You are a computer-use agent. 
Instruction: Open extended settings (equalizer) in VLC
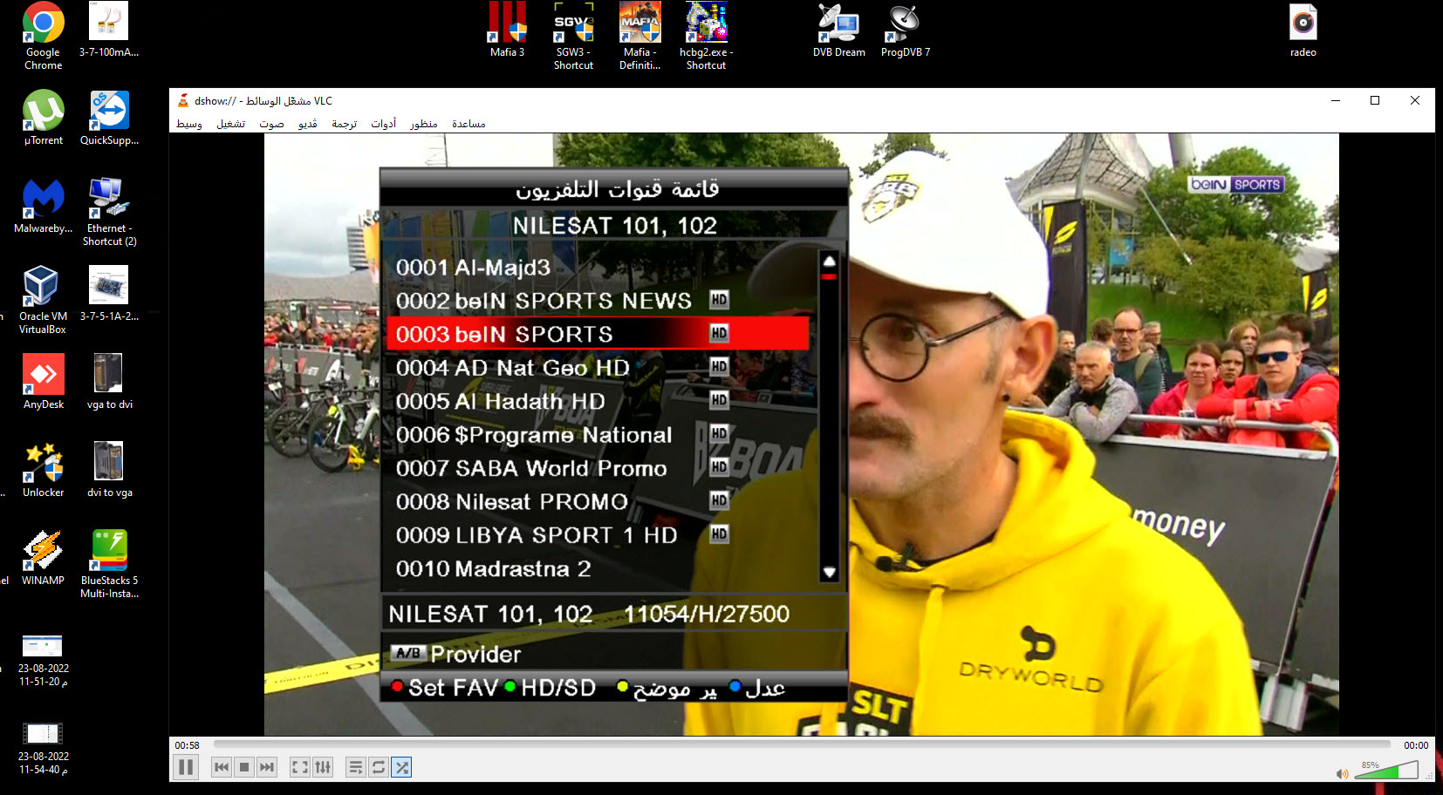point(323,767)
